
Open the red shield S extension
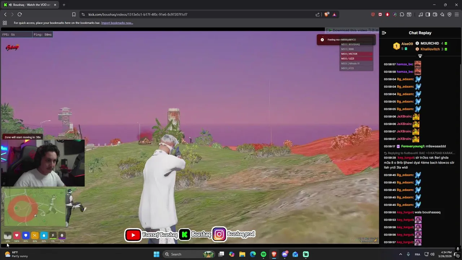pos(373,14)
